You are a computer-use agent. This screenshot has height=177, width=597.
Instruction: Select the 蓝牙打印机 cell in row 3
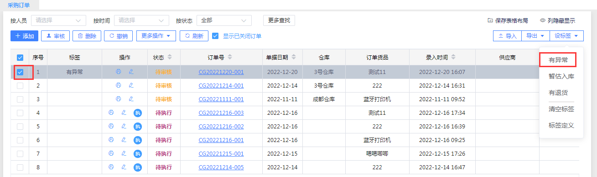tap(377, 99)
